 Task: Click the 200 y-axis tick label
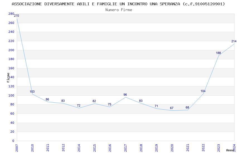(11, 50)
